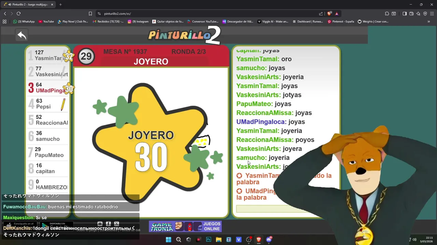Open a new browser tab
Screen dimensions: 437x245
point(60,4)
